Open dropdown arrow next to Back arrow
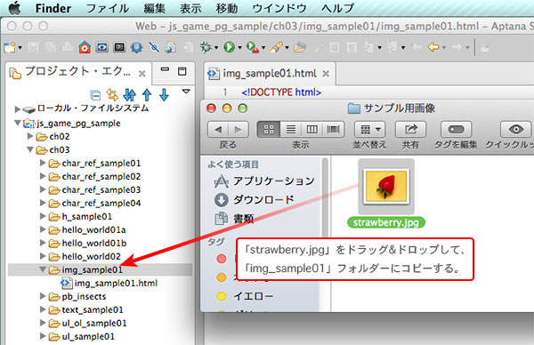 pos(444,48)
